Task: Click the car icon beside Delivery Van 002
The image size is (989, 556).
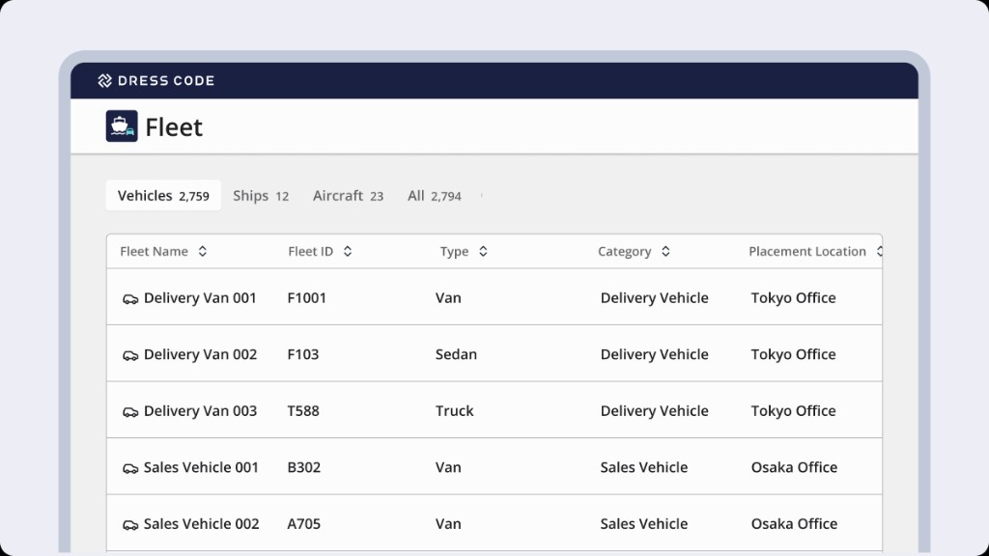Action: 130,354
